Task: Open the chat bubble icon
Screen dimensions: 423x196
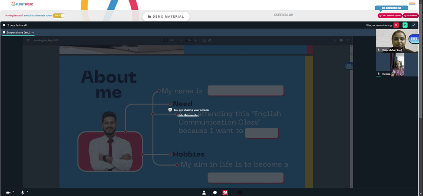Action: click(x=215, y=193)
